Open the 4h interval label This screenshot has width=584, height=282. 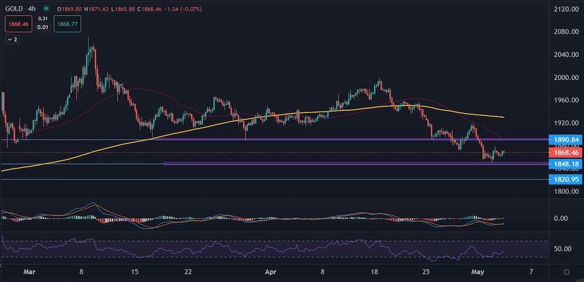click(x=32, y=8)
